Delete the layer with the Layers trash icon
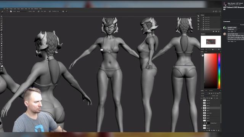244x137 pixels. point(218,131)
